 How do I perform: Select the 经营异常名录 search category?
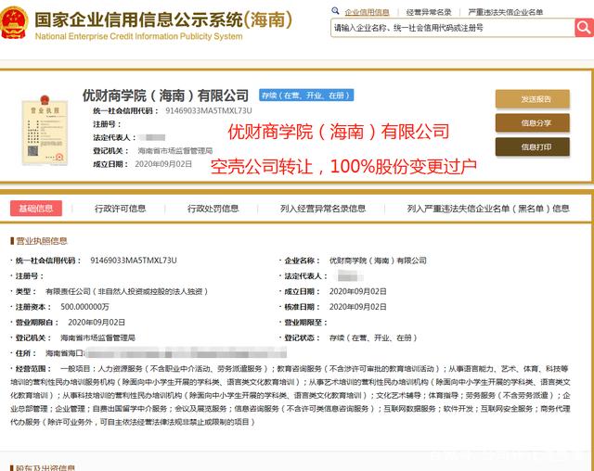coord(429,12)
